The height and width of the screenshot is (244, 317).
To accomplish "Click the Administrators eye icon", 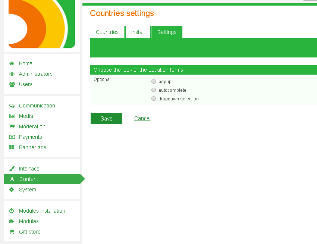I will pos(12,74).
